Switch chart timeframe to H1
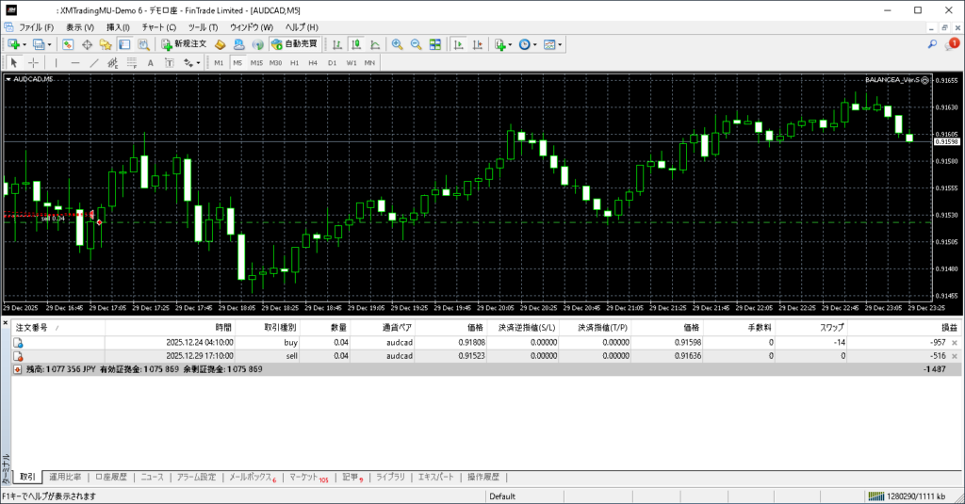This screenshot has height=504, width=965. coord(294,63)
